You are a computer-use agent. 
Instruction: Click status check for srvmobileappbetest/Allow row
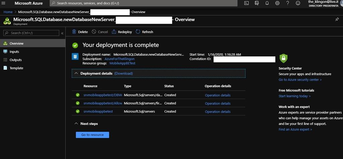tap(78, 103)
